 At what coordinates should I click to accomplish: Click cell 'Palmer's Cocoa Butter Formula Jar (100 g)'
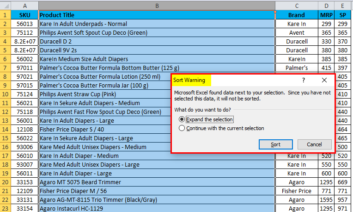[x=105, y=85]
